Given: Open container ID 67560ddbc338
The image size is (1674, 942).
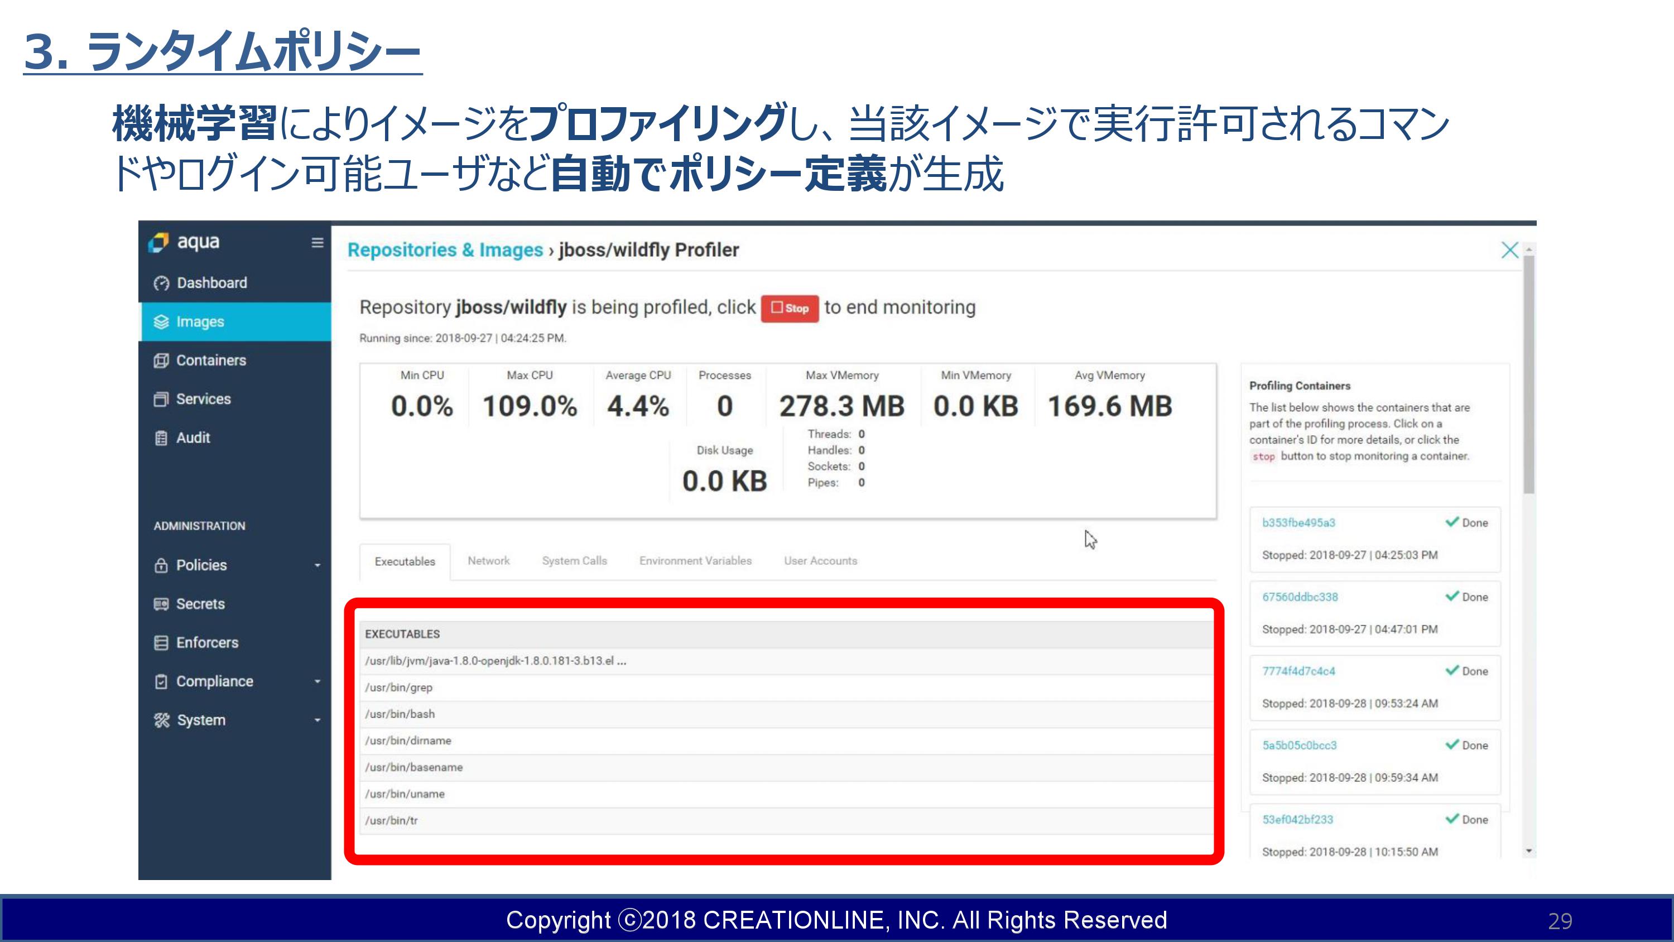Looking at the screenshot, I should (1300, 597).
